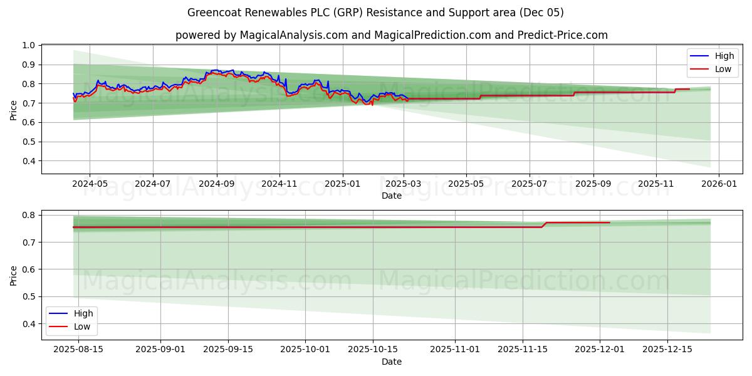Toggle Low entry in upper legend
The width and height of the screenshot is (752, 376).
[x=721, y=68]
